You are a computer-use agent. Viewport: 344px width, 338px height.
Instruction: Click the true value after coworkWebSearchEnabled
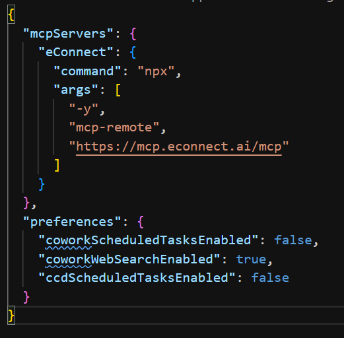(251, 259)
